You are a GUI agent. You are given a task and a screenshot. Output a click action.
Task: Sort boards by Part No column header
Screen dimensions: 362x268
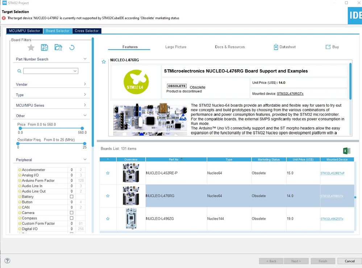pyautogui.click(x=176, y=160)
